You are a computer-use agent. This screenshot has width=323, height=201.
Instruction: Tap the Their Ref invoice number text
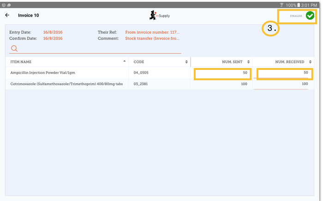pos(152,33)
